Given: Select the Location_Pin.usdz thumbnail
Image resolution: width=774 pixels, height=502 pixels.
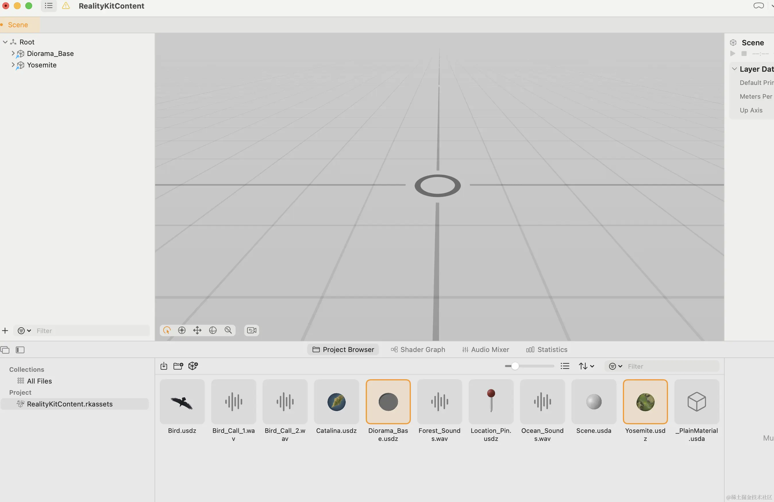Looking at the screenshot, I should pos(491,402).
